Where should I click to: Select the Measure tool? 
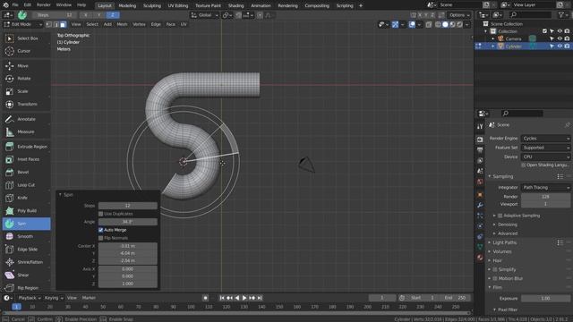click(x=26, y=131)
